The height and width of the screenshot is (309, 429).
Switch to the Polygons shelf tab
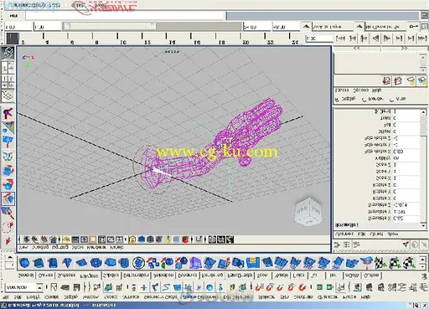89,276
